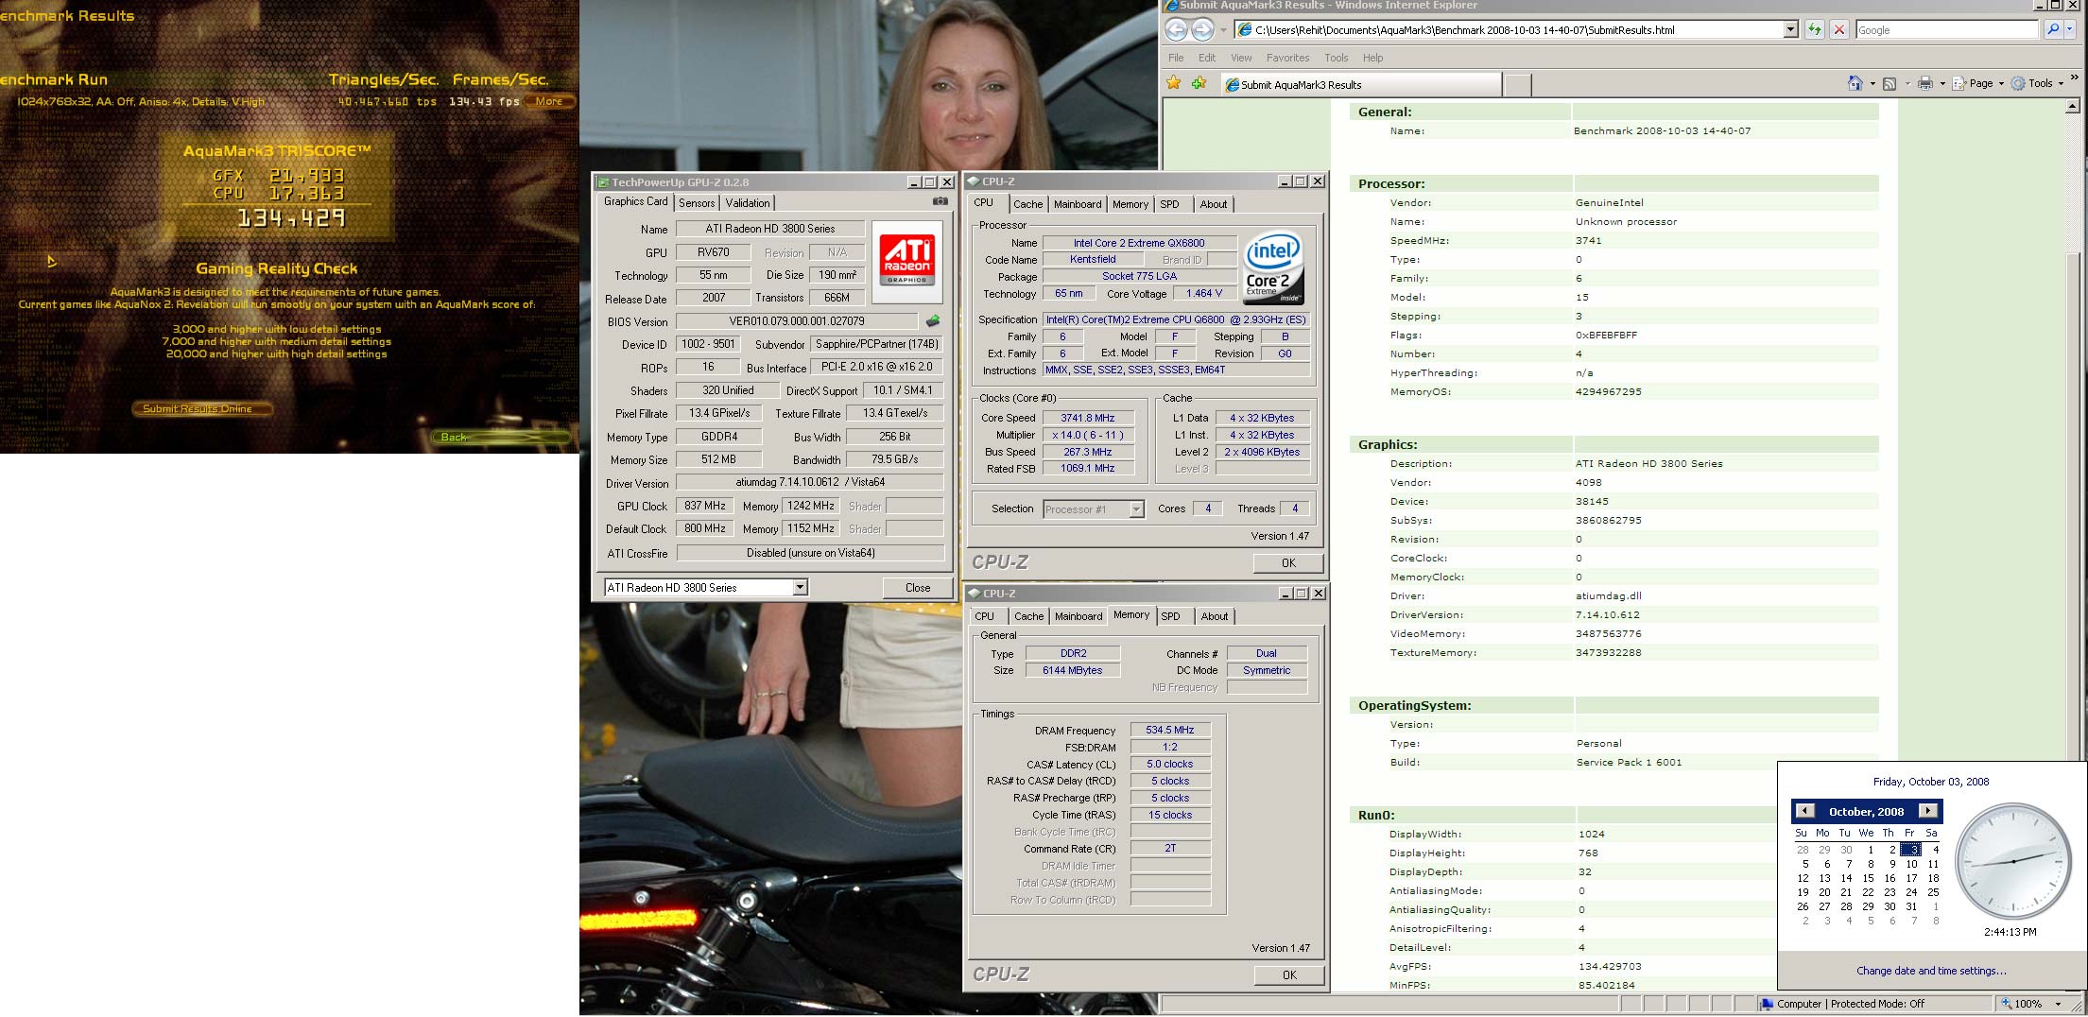Open the View menu in Internet Explorer
The width and height of the screenshot is (2088, 1017).
click(x=1241, y=58)
